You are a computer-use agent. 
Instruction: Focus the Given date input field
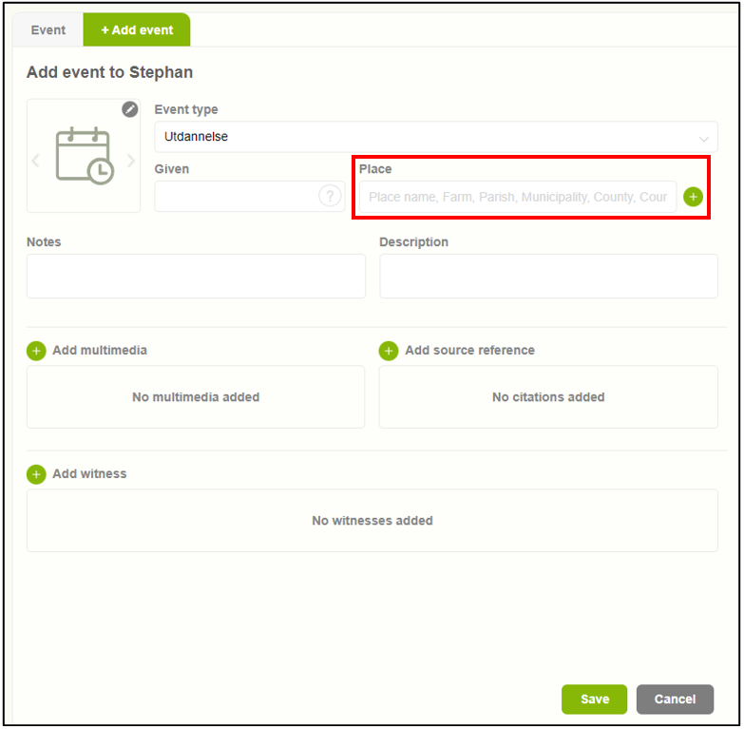click(x=236, y=196)
